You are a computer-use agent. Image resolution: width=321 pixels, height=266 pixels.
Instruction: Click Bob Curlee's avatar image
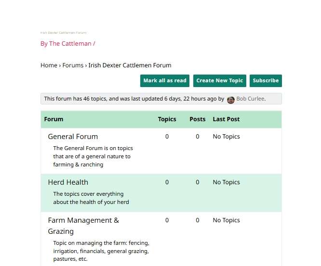tap(231, 100)
